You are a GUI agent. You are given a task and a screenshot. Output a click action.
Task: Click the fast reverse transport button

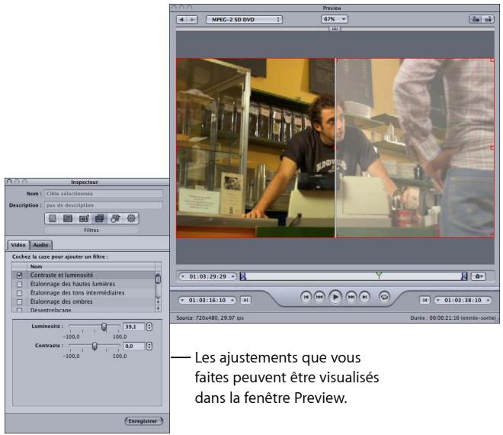[319, 297]
